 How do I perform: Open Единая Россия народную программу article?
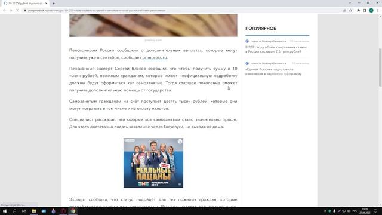coord(273,72)
